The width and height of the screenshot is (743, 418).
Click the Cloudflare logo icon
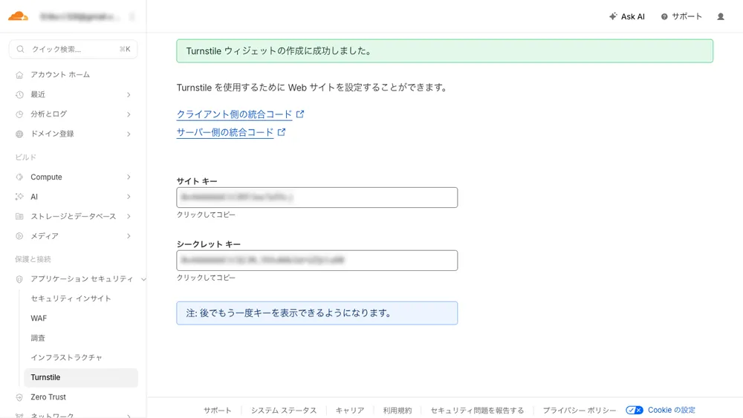pos(18,16)
